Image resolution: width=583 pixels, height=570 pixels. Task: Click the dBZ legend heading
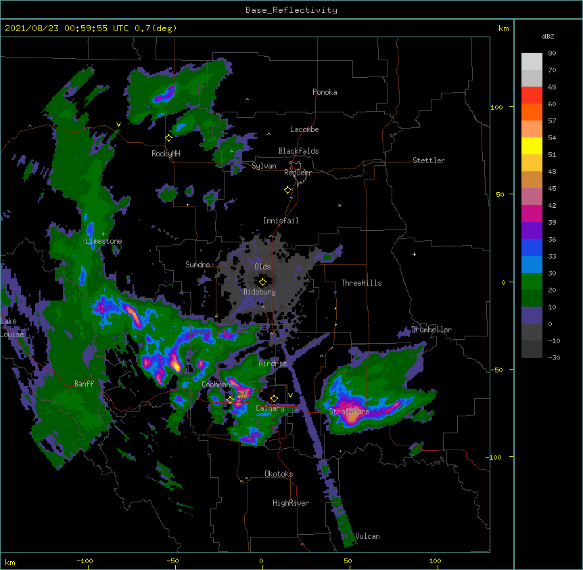click(x=548, y=36)
